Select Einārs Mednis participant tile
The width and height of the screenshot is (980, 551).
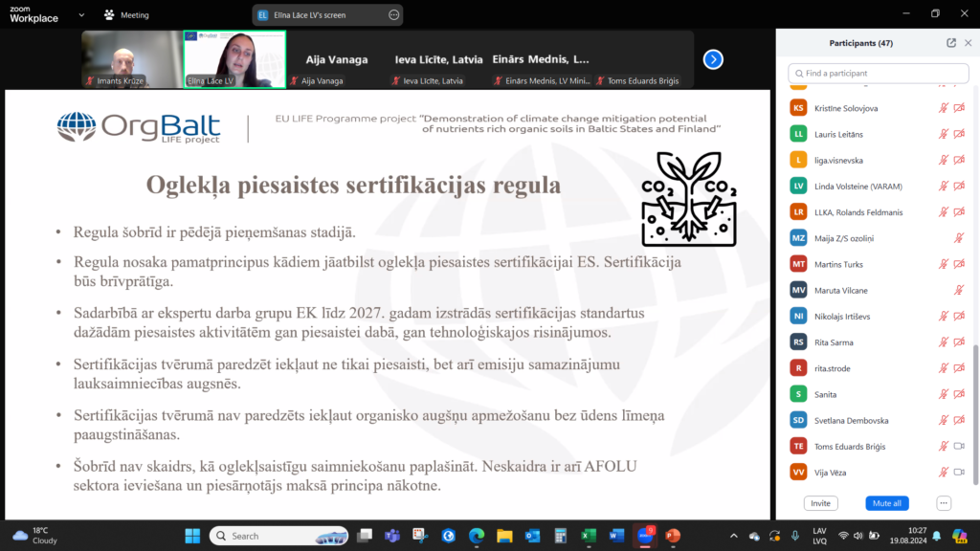(x=542, y=59)
